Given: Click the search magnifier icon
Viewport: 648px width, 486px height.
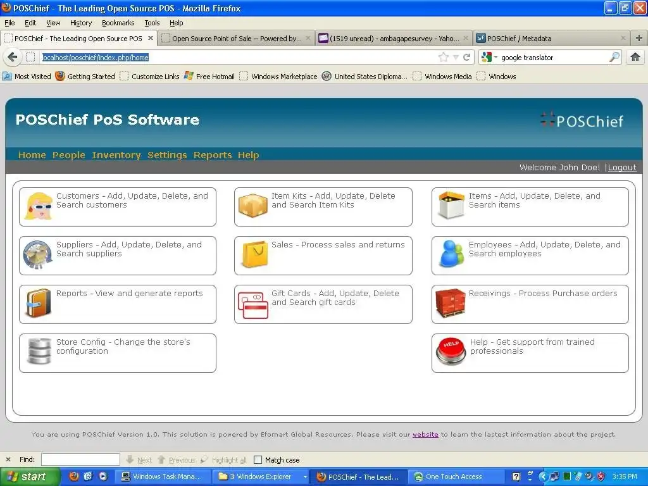Looking at the screenshot, I should pos(614,57).
